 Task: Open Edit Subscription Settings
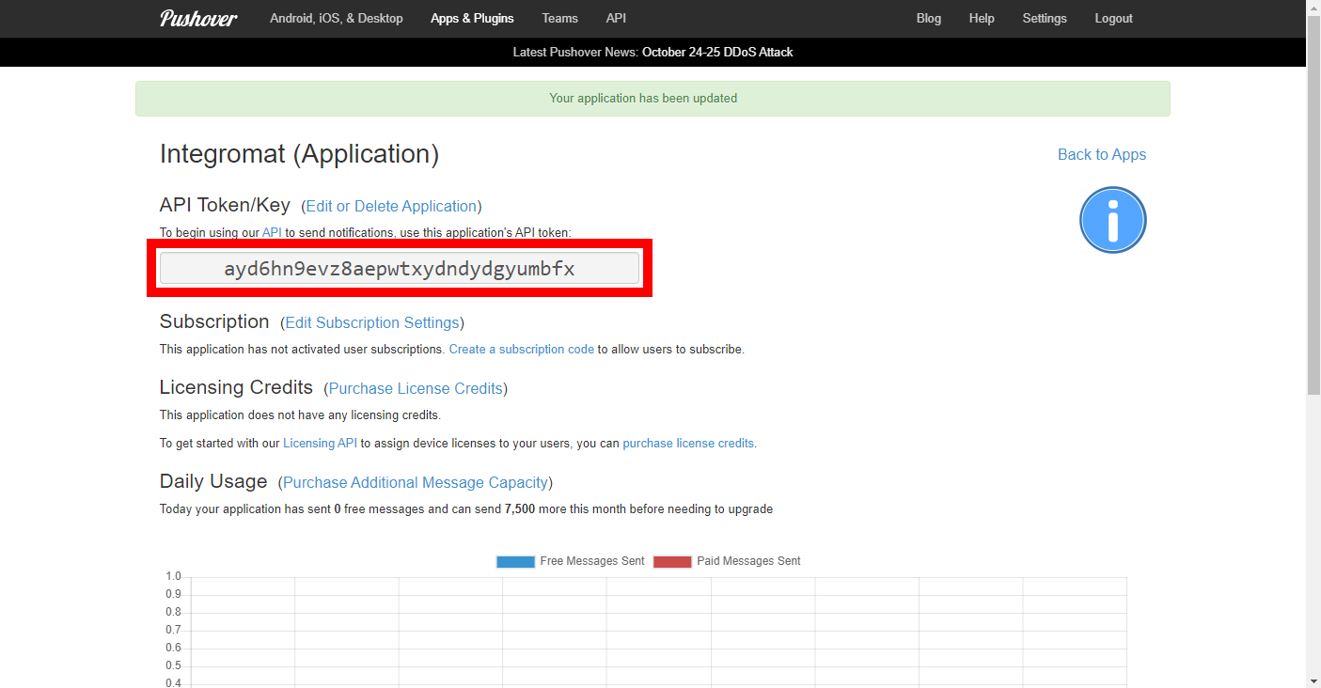[372, 322]
